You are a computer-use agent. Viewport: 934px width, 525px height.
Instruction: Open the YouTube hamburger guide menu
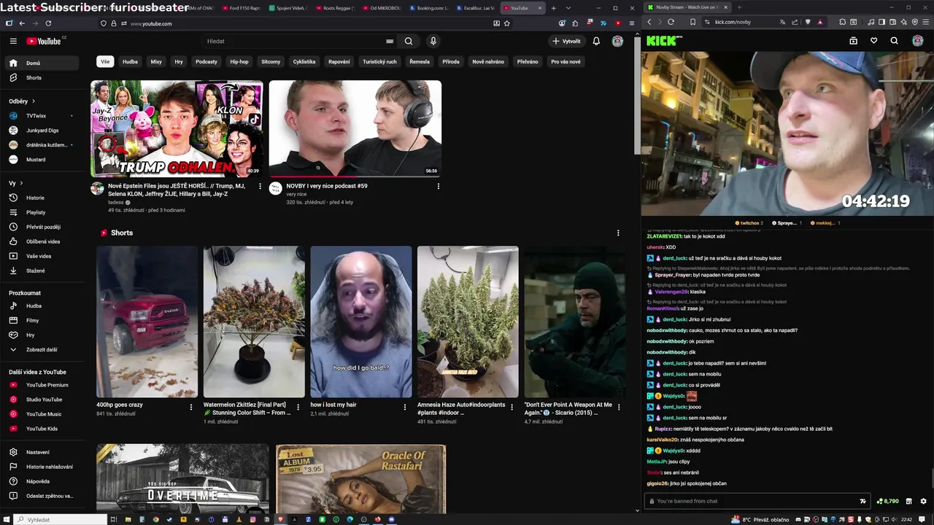click(x=13, y=41)
